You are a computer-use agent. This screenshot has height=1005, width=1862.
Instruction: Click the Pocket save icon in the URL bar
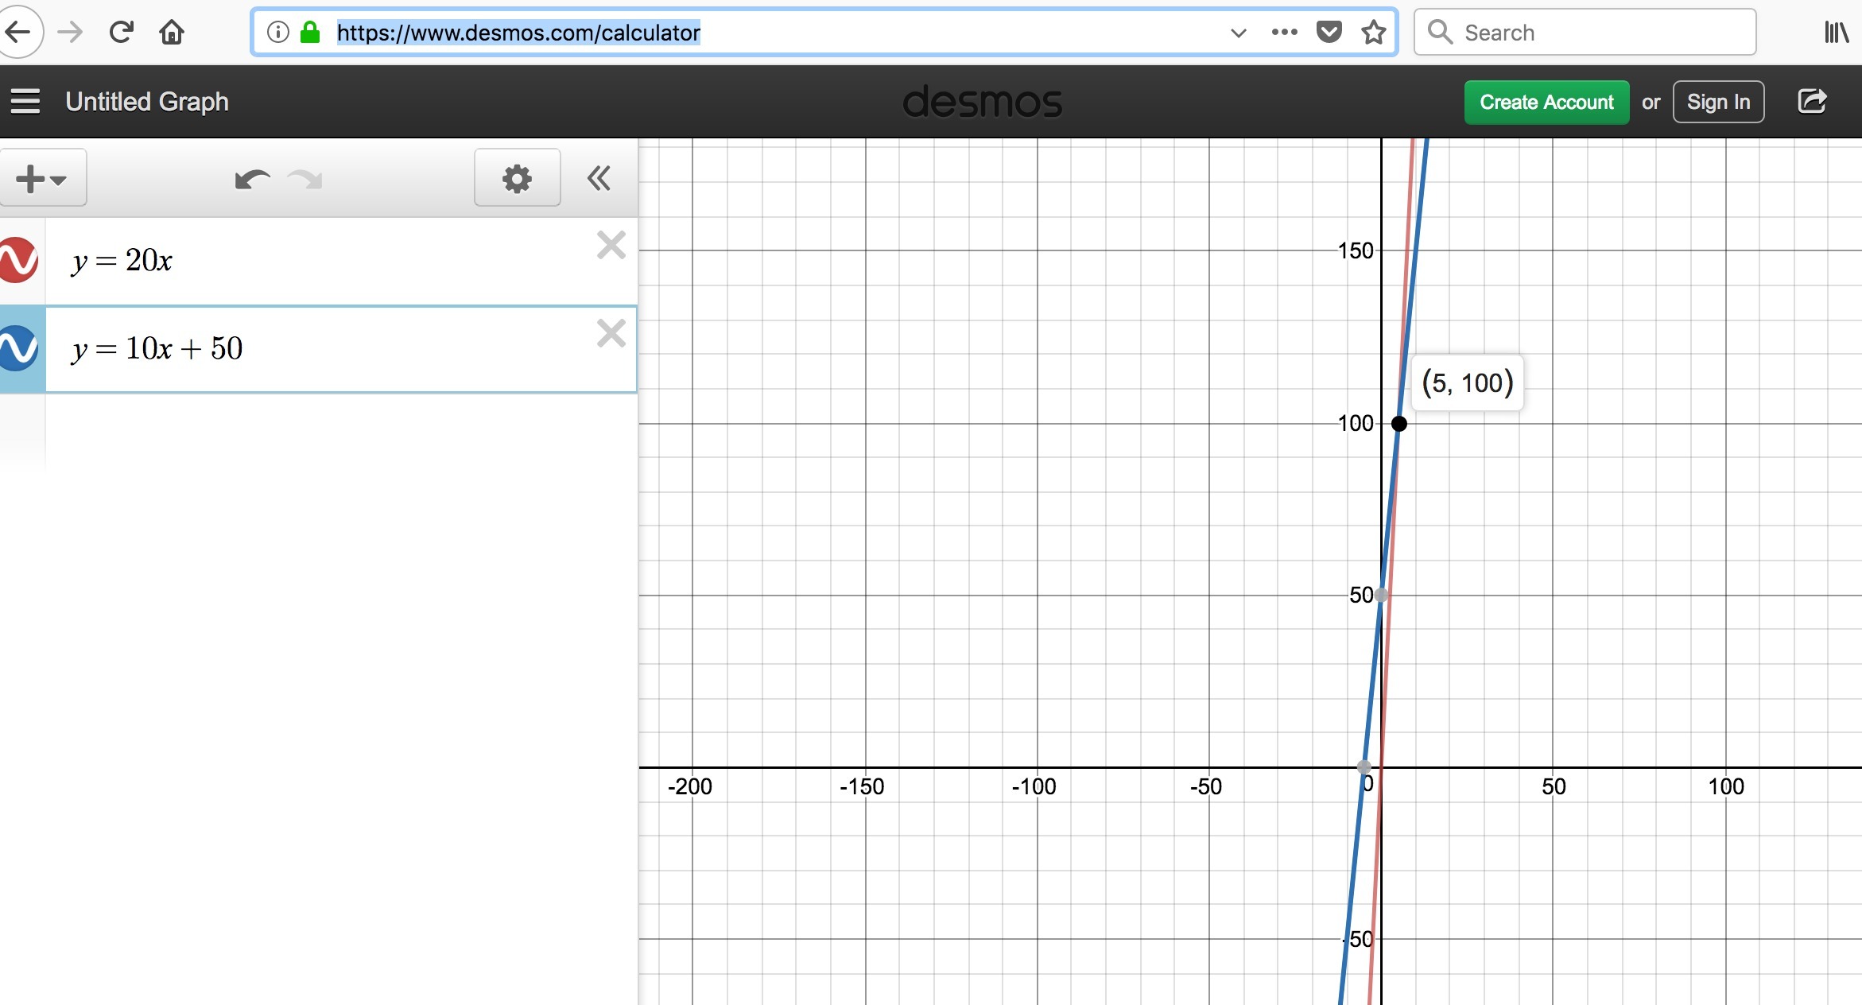point(1329,33)
